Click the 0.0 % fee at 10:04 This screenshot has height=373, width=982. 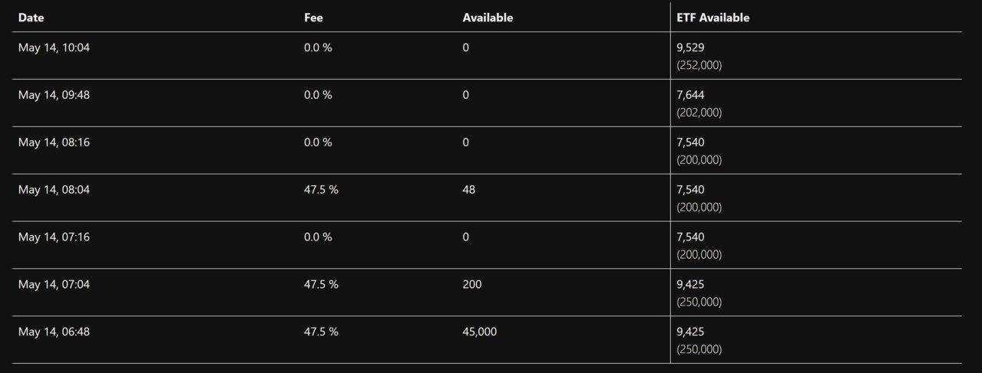pyautogui.click(x=319, y=47)
